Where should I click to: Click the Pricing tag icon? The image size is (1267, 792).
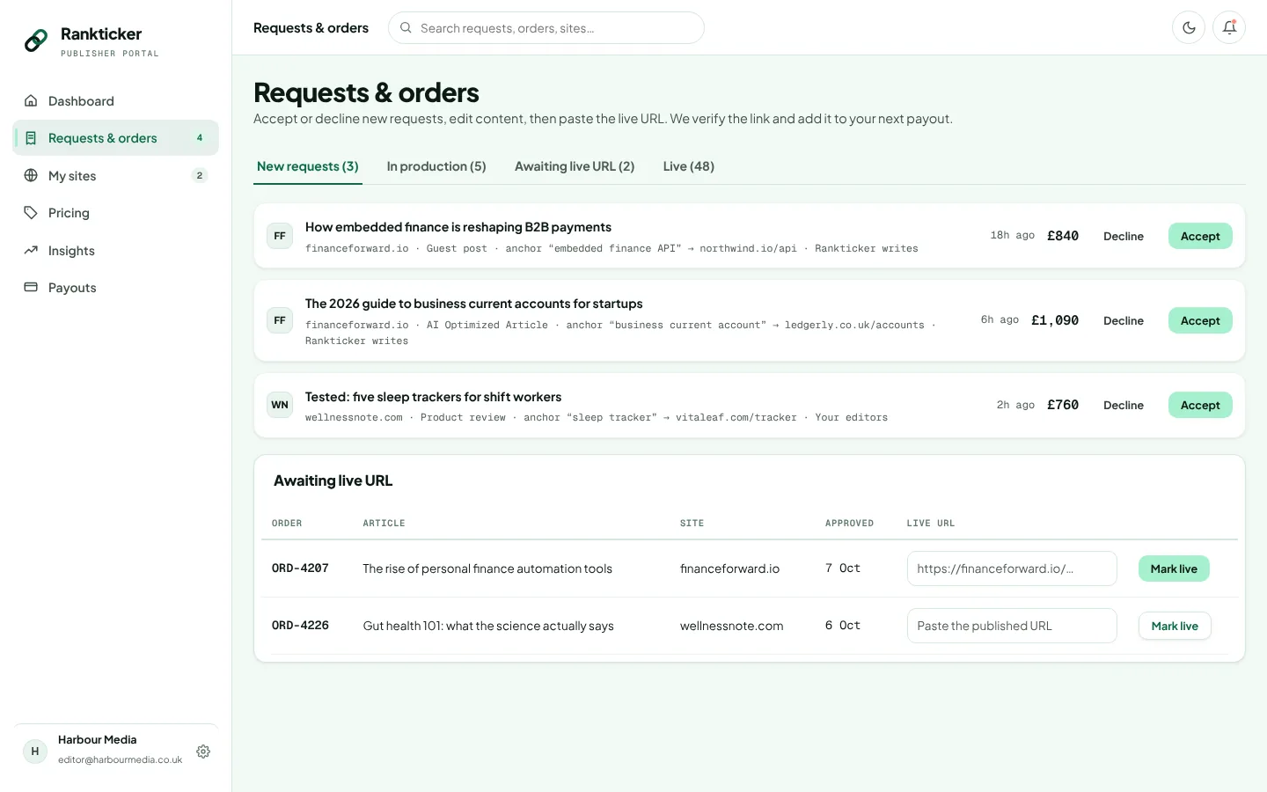click(x=31, y=213)
